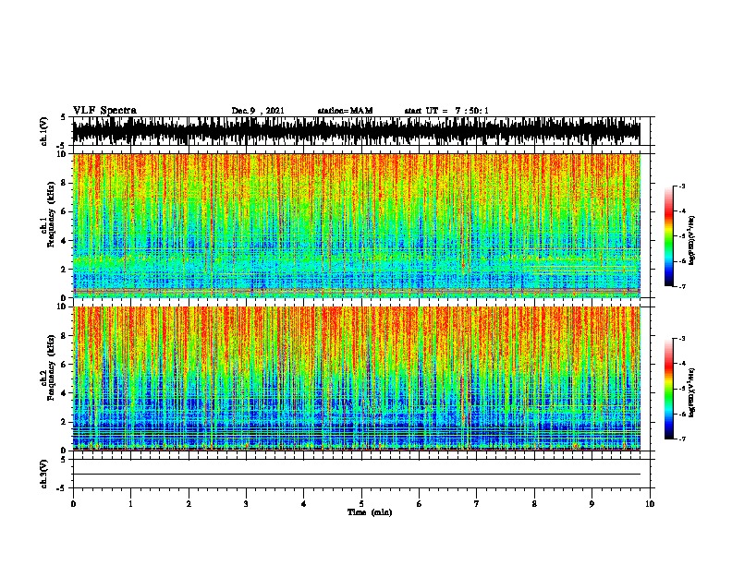Click the "4" tick on the time axis

pyautogui.click(x=304, y=504)
